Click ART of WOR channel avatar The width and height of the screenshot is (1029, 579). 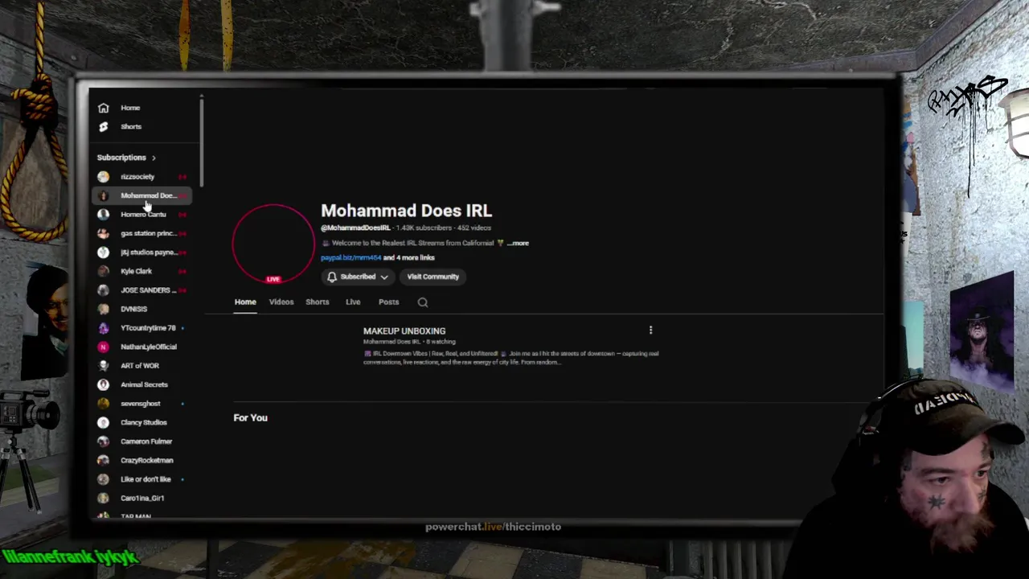pos(103,365)
